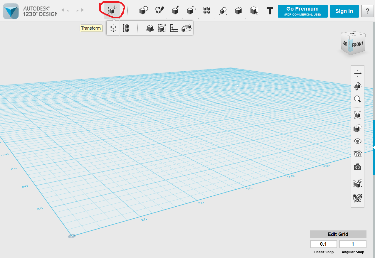Choose Move/Rotate in Transform flyout

pyautogui.click(x=113, y=28)
